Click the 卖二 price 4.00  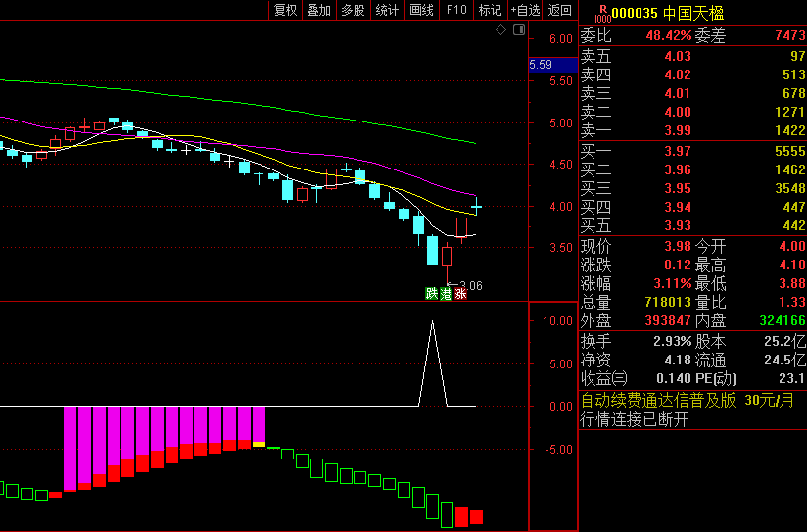678,112
